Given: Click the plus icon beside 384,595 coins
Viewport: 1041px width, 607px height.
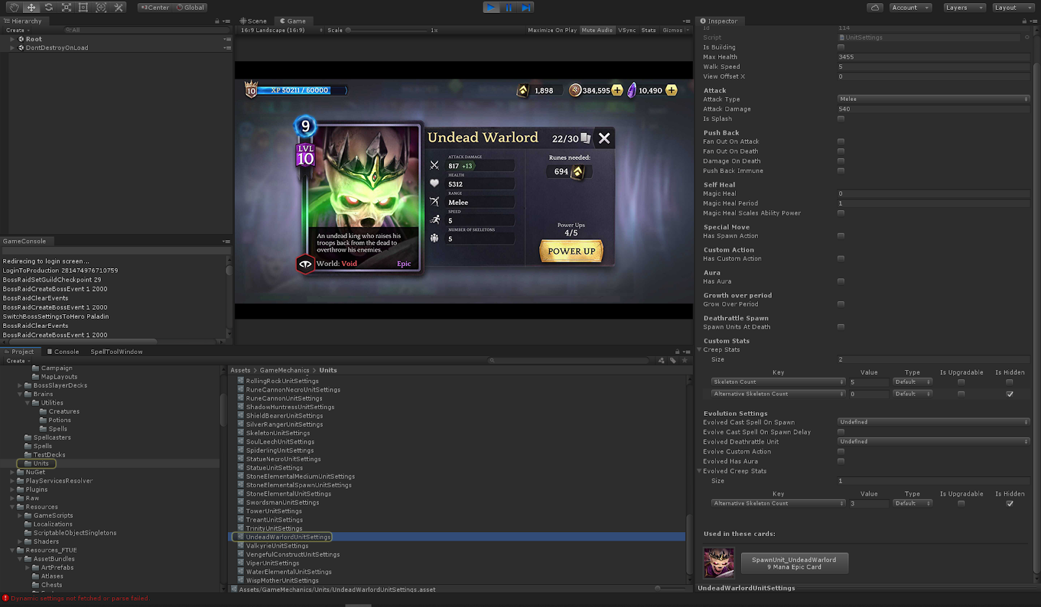Looking at the screenshot, I should pyautogui.click(x=617, y=90).
